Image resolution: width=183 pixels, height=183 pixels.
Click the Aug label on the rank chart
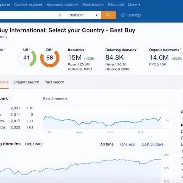pos(80,132)
